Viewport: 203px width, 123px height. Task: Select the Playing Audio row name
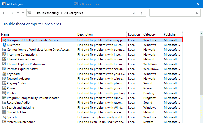click(16, 83)
